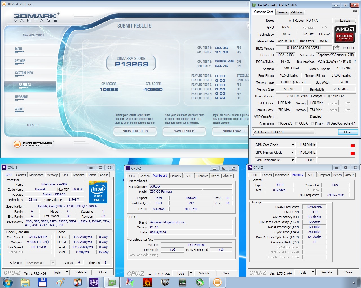Image resolution: width=361 pixels, height=288 pixels.
Task: Click the Save Results button
Action: tap(185, 131)
